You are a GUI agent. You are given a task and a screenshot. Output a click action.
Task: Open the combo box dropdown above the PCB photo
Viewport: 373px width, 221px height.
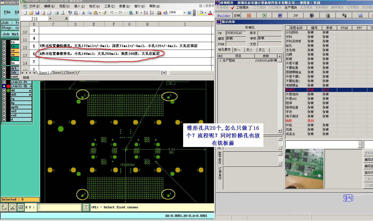[x=360, y=144]
